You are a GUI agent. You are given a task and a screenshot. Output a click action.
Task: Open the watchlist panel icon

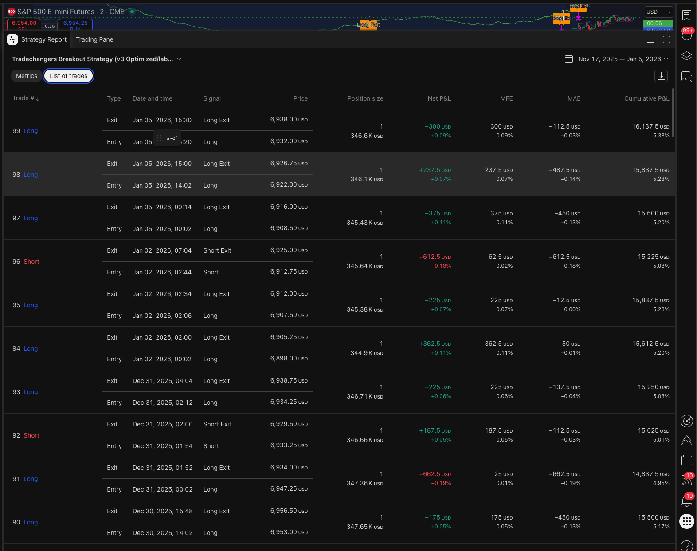click(686, 15)
